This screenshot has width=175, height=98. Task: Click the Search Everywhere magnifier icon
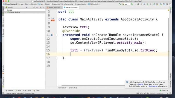167,4
